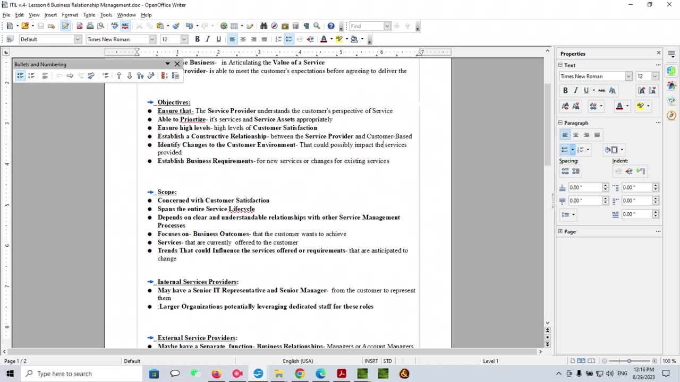Image resolution: width=680 pixels, height=382 pixels.
Task: Toggle Underline in formatting toolbar
Action: (x=218, y=39)
